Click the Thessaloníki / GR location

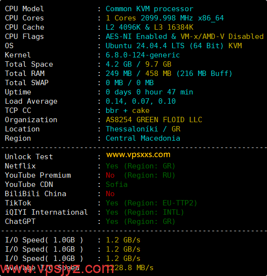coord(143,129)
